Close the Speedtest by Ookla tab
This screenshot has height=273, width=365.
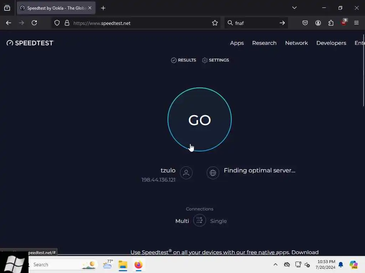[x=90, y=8]
